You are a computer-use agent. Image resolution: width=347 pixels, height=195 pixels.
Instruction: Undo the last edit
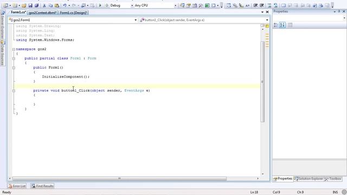pos(65,5)
